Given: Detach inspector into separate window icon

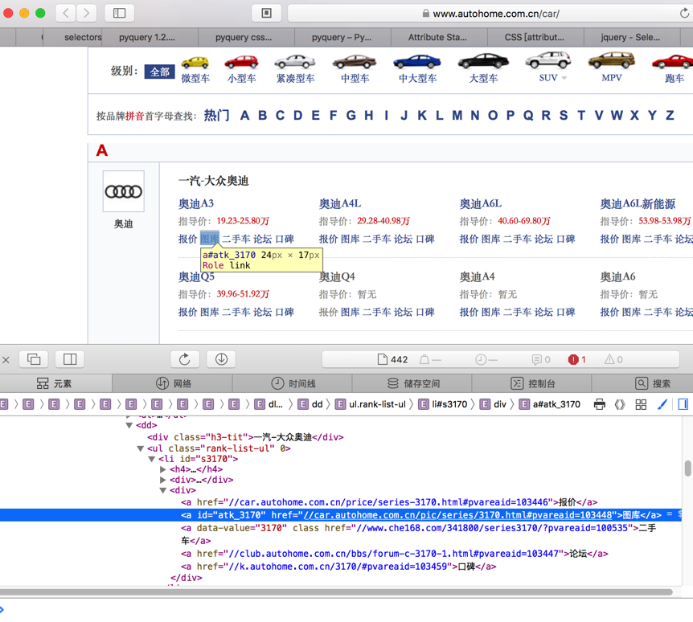Looking at the screenshot, I should coord(34,359).
